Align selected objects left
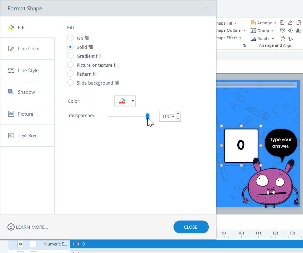This screenshot has width=303, height=253. 282,23
